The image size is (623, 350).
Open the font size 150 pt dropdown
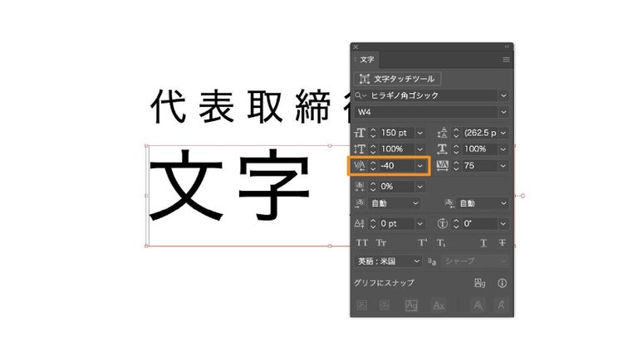pos(420,133)
